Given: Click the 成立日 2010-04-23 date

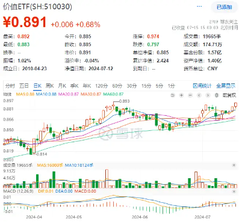Looking at the screenshot, I should [x=34, y=68].
